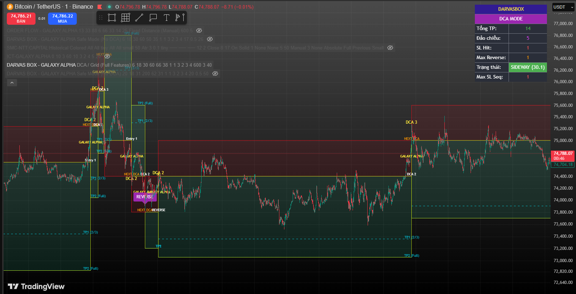576x294 pixels.
Task: Click the blue MUA buy button
Action: (62, 19)
